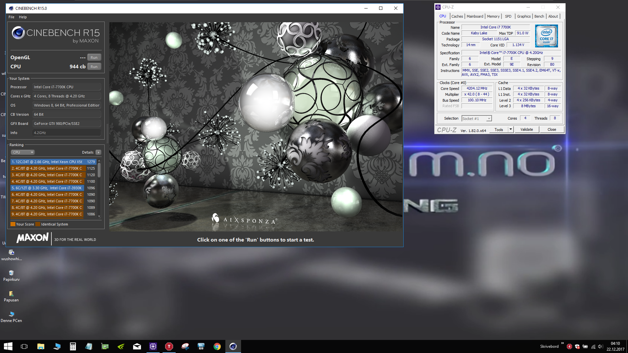Click the Snipping Tool taskbar icon
Image resolution: width=628 pixels, height=353 pixels.
(185, 346)
